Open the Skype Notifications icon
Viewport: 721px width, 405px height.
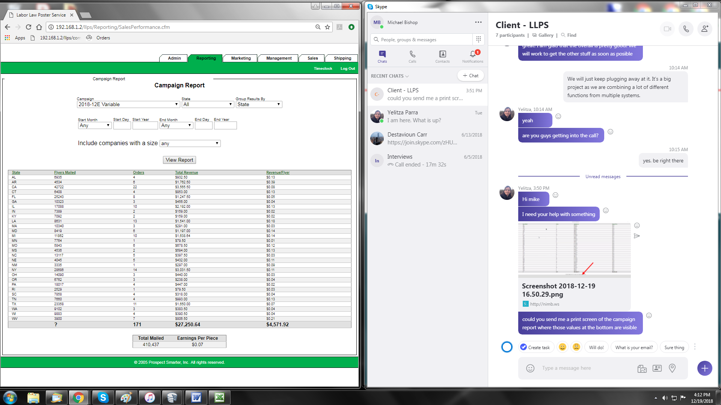coord(473,56)
